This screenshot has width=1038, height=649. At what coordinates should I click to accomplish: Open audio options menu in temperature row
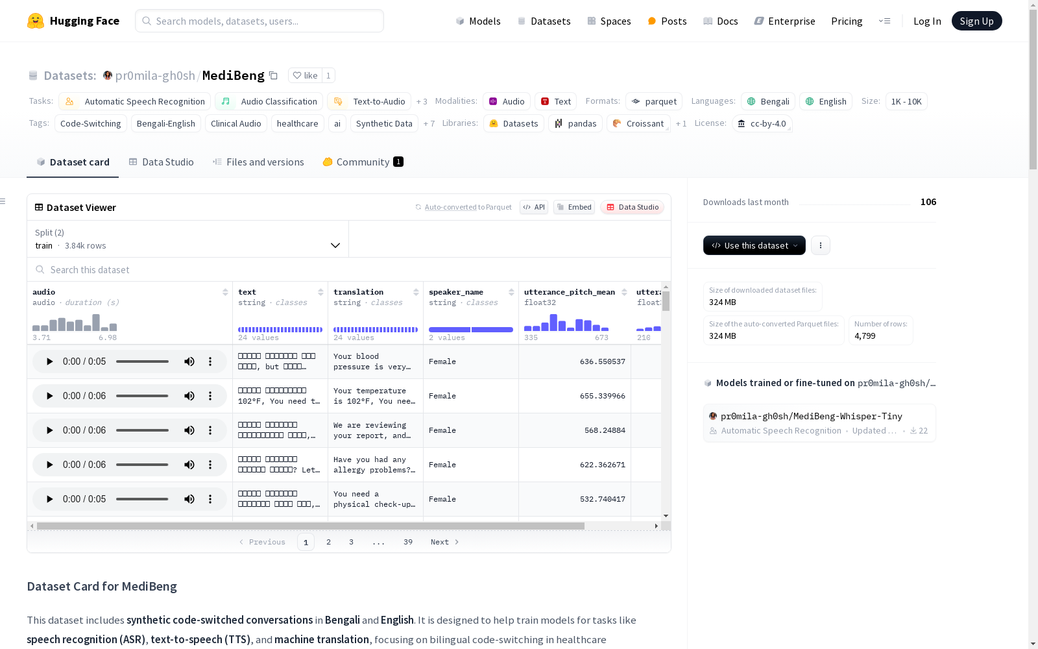pos(210,396)
